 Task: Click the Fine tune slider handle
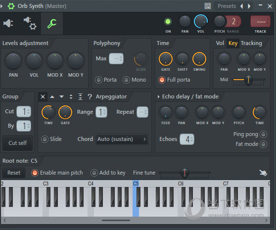tap(184, 173)
